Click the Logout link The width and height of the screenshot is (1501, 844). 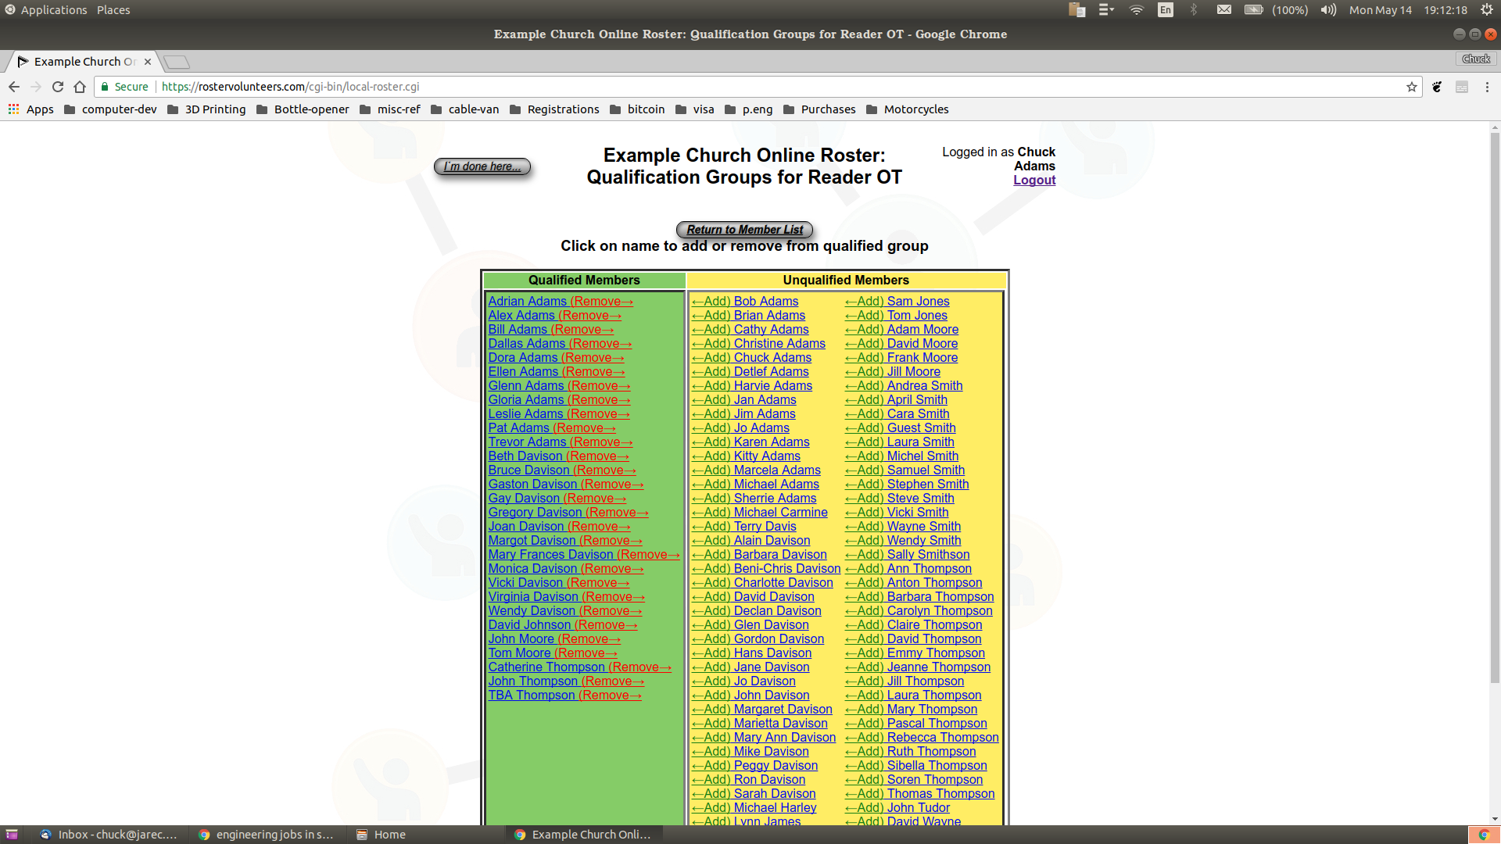(x=1034, y=180)
